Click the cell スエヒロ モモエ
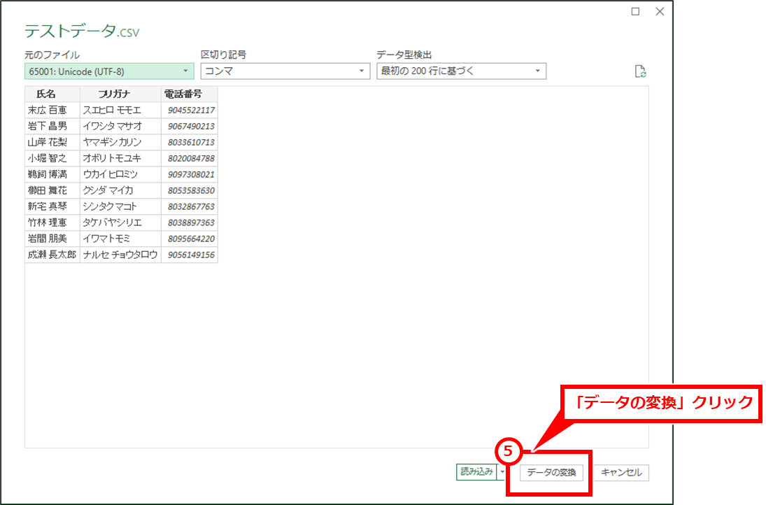 [120, 111]
